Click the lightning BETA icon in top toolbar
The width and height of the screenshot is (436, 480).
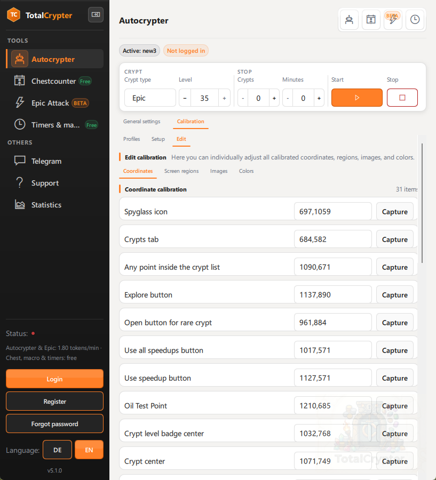click(x=393, y=20)
